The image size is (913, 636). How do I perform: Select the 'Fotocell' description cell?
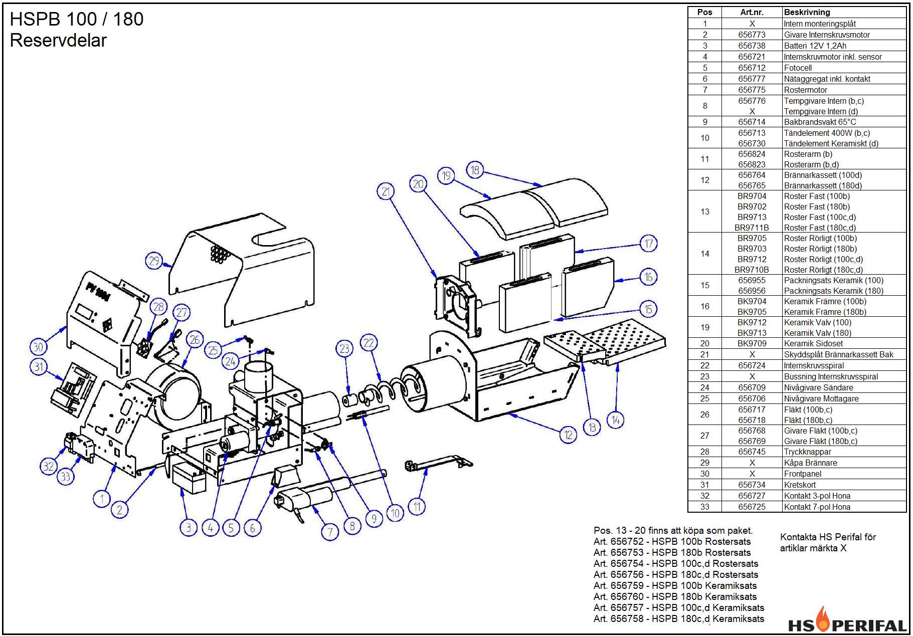coord(844,68)
